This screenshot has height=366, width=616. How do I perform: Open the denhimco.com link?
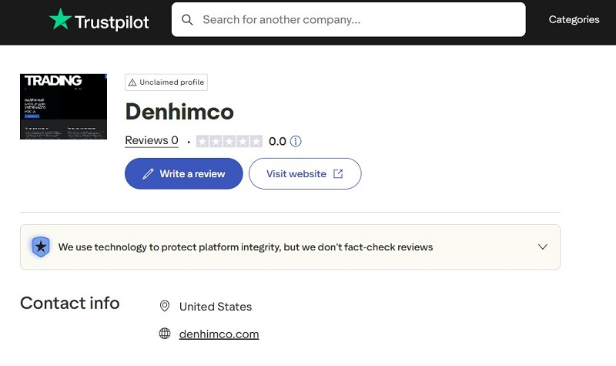(x=219, y=334)
